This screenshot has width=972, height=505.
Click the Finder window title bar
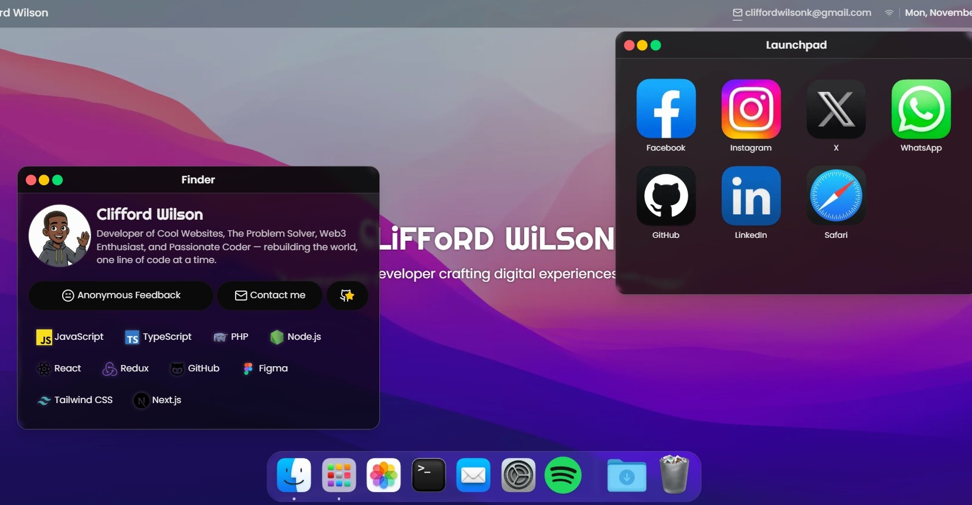[198, 180]
